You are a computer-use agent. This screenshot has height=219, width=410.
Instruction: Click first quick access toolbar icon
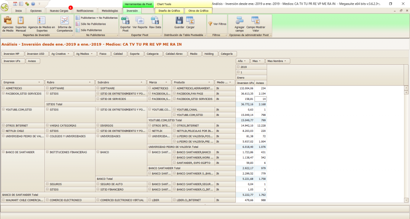click(x=15, y=4)
